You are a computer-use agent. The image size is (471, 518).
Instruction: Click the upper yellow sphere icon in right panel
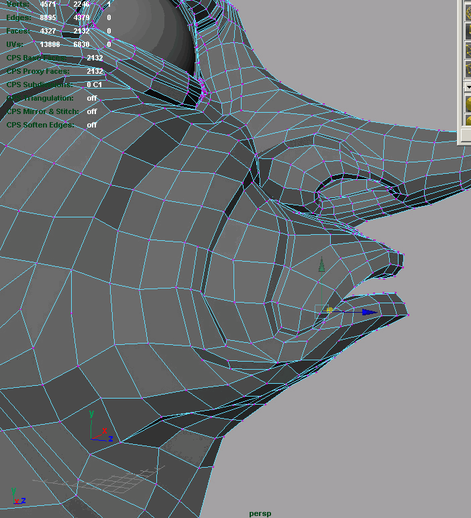[468, 103]
